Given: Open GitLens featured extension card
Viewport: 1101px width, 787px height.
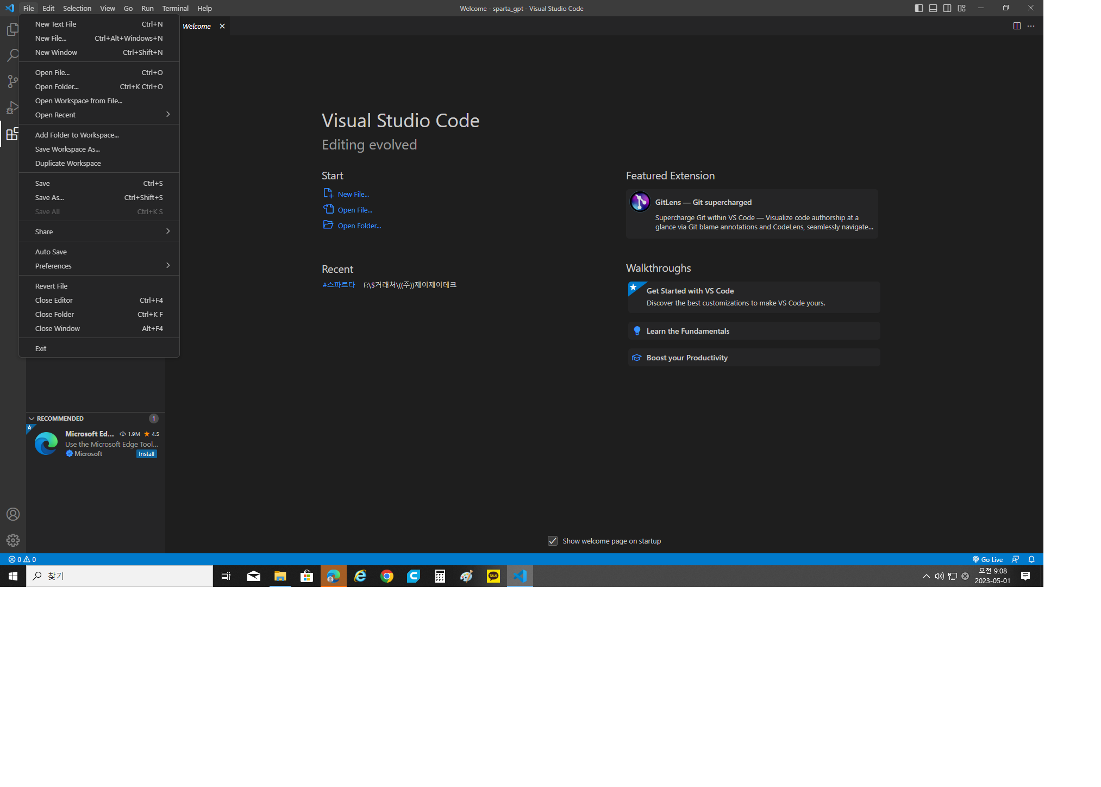Looking at the screenshot, I should tap(752, 214).
